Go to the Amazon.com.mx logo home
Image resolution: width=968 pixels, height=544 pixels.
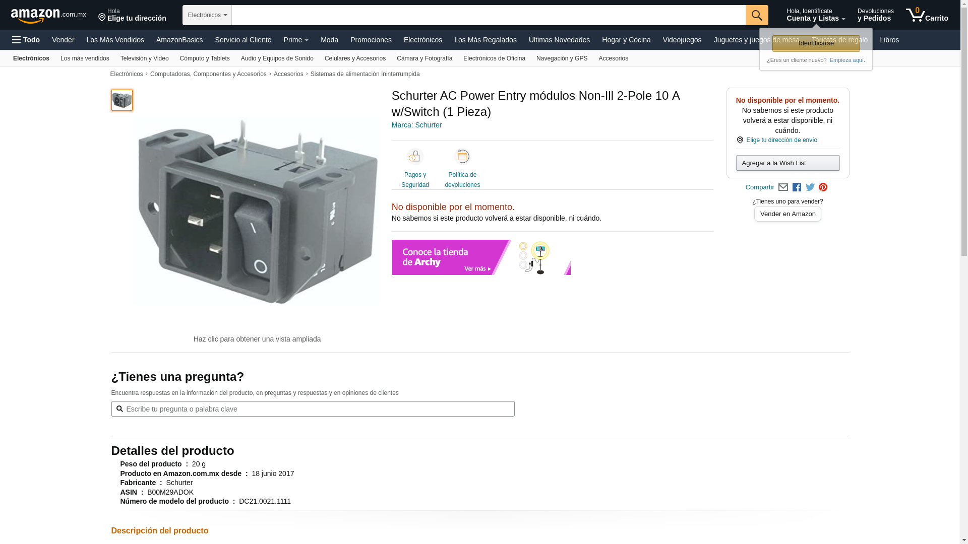[48, 16]
